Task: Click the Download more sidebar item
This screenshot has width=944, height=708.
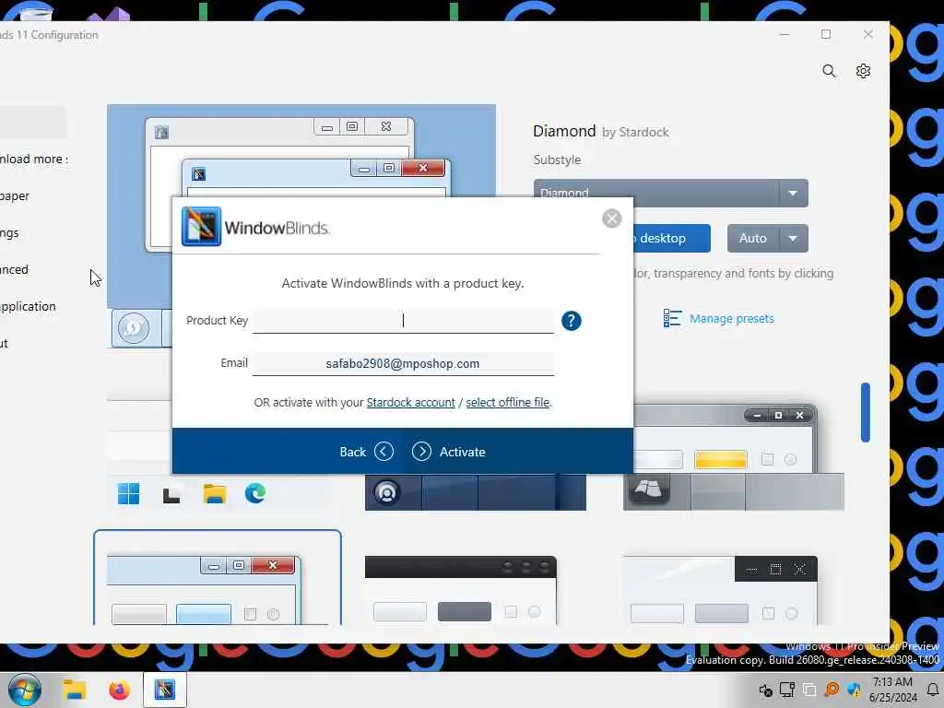Action: coord(34,159)
